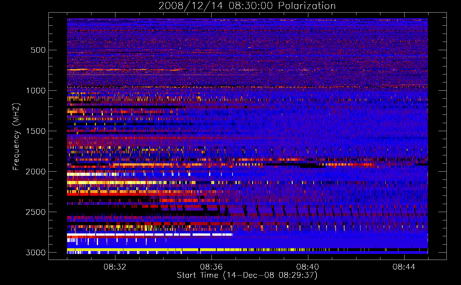Click the plot title '2008/12/14 08:30:00 Polarization'
The image size is (461, 285).
(247, 6)
